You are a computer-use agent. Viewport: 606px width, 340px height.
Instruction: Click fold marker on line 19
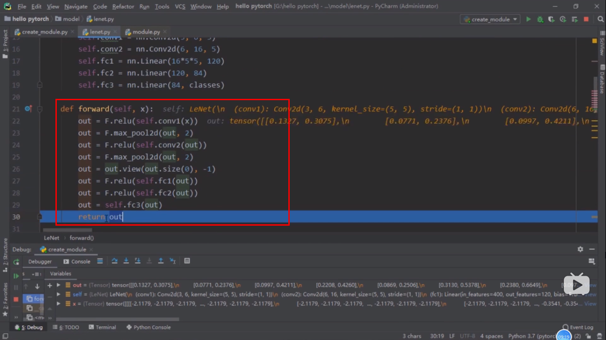[x=40, y=85]
